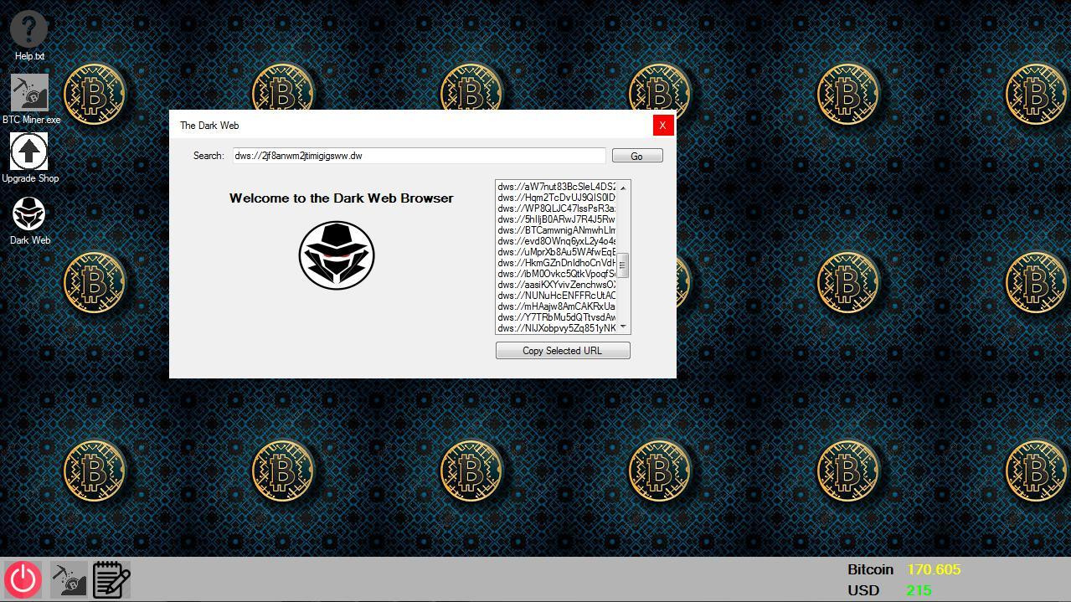Select the URL starting with dws://Hqm2TcDv
This screenshot has width=1071, height=602.
tap(557, 198)
